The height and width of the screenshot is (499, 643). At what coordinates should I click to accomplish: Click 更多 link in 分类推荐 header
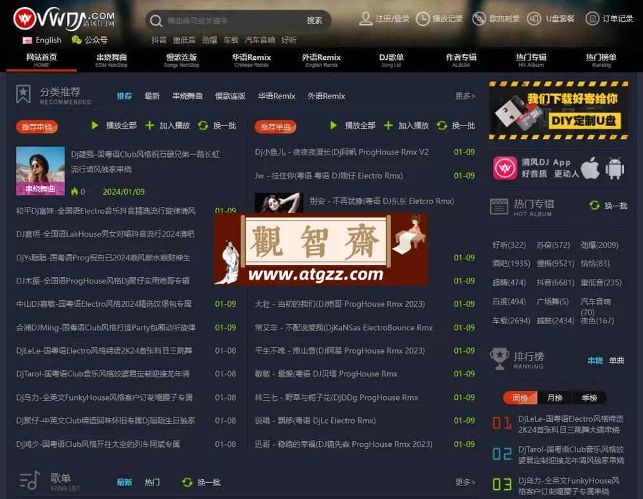(x=465, y=96)
